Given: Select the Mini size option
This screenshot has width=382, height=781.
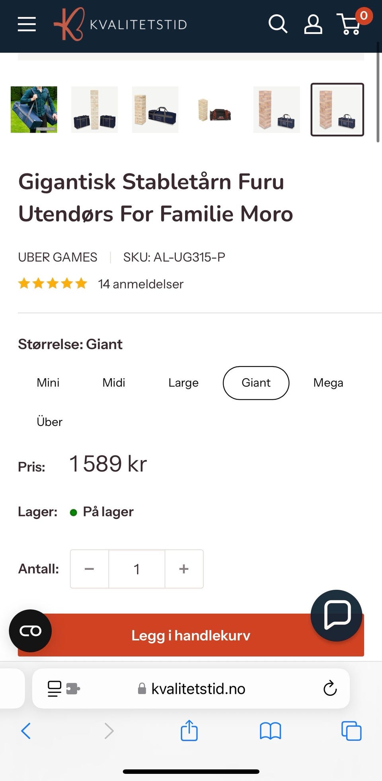Looking at the screenshot, I should [x=48, y=383].
